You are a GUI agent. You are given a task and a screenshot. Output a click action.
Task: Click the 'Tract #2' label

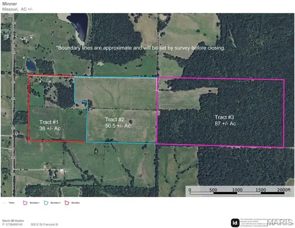(x=115, y=119)
